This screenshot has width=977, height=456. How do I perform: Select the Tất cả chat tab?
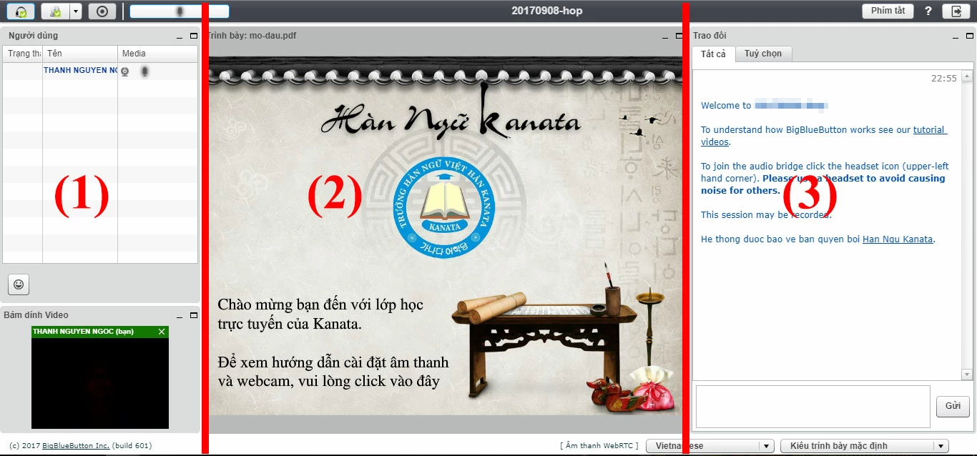713,54
